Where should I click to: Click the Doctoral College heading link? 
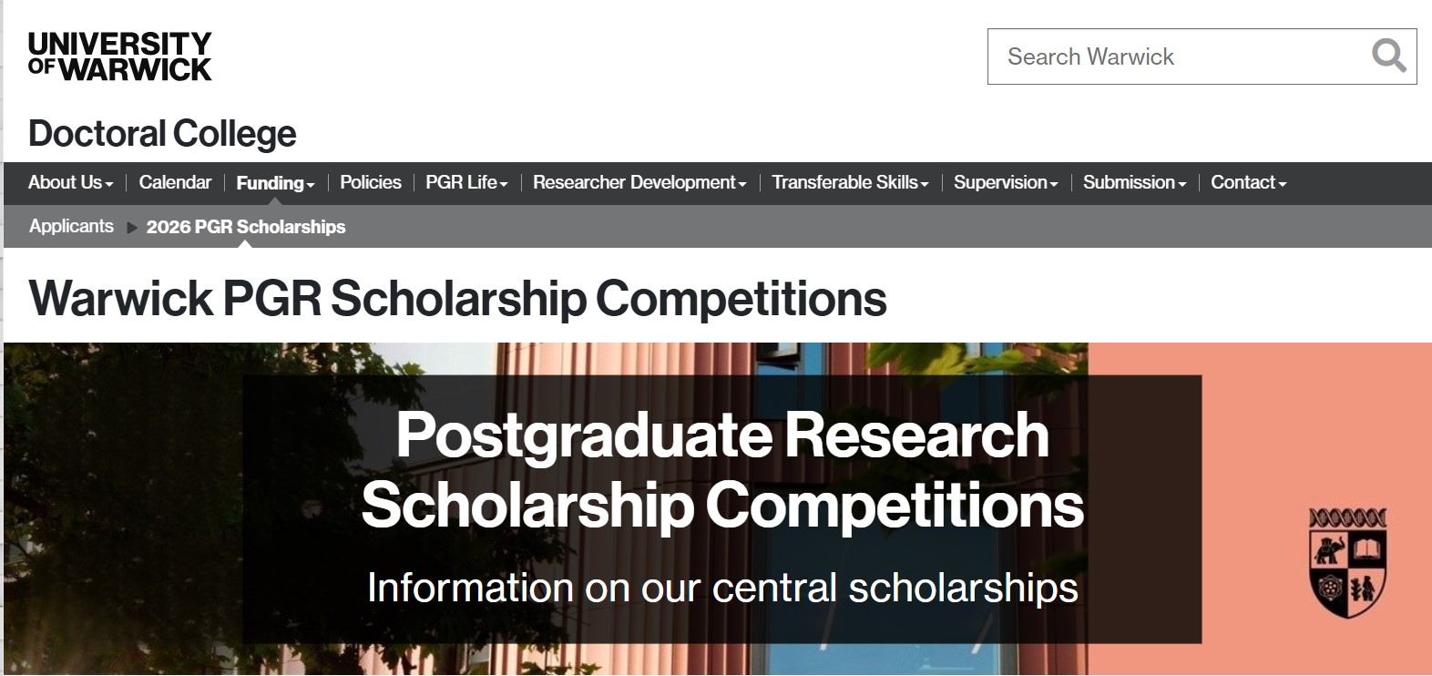point(162,133)
